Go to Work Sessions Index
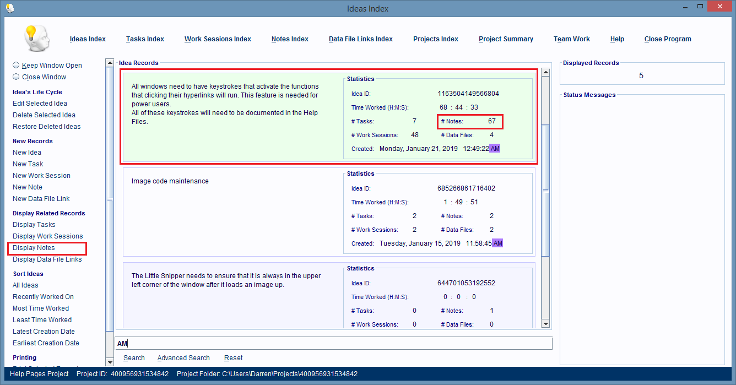Screen dimensions: 736x385 pyautogui.click(x=218, y=39)
